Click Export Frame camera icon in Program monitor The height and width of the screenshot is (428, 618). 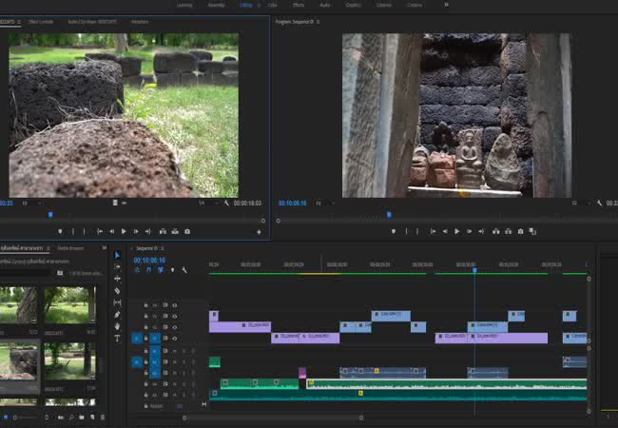point(521,231)
